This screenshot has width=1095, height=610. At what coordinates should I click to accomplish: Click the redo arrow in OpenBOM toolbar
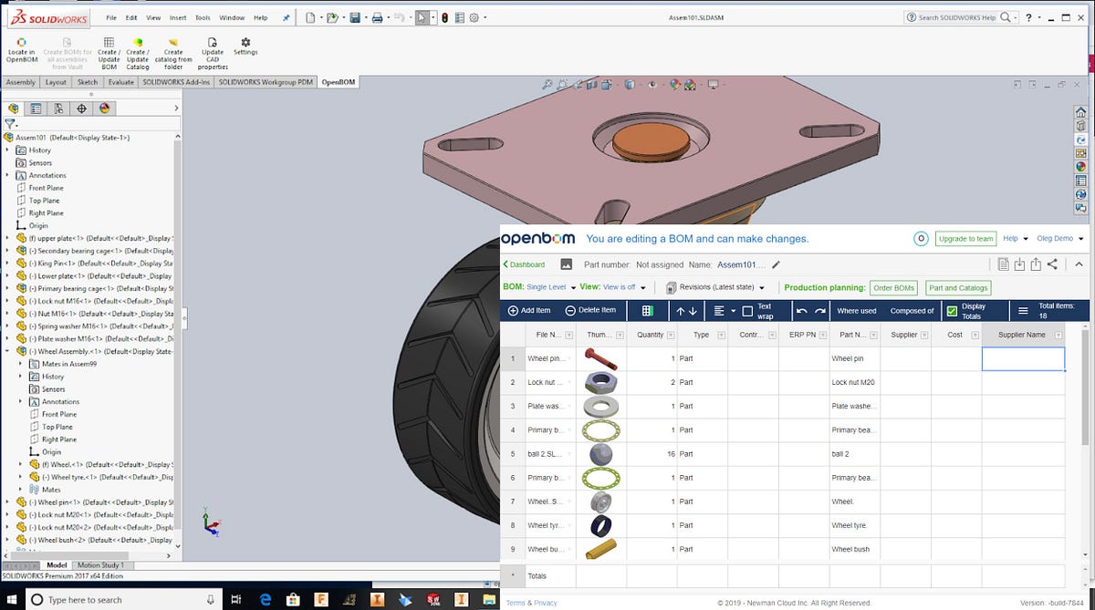(820, 310)
